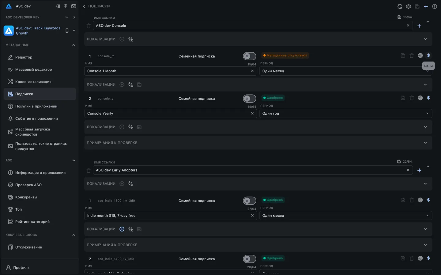Open Покупки в приложении page
This screenshot has width=441, height=275.
[x=36, y=106]
